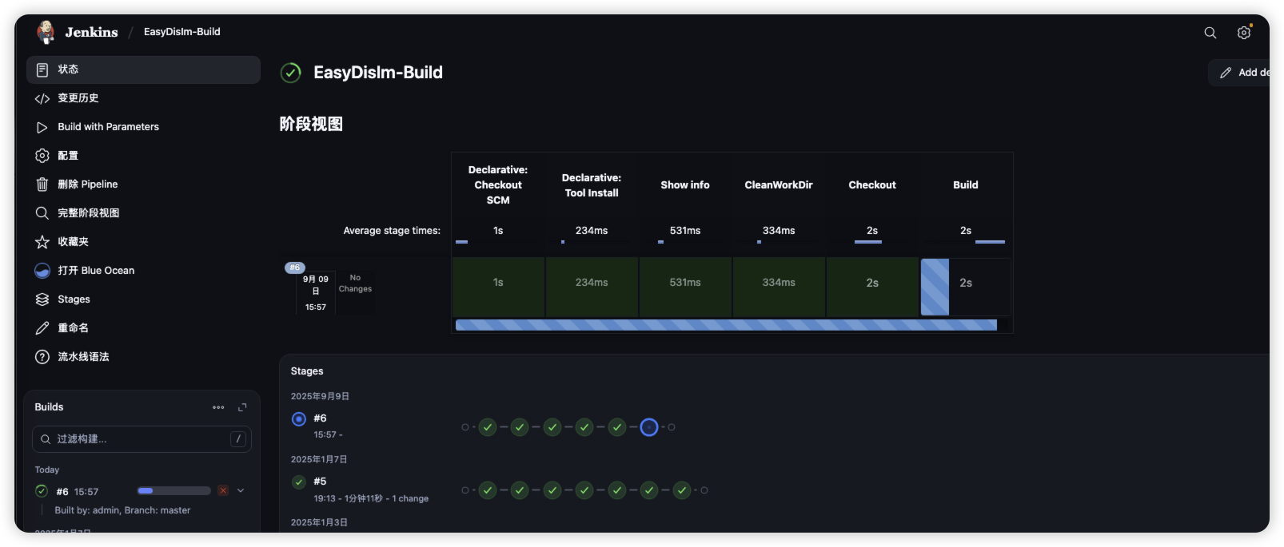Open 变更历史 code-brackets icon
Viewport: 1284px width, 547px height.
42,98
